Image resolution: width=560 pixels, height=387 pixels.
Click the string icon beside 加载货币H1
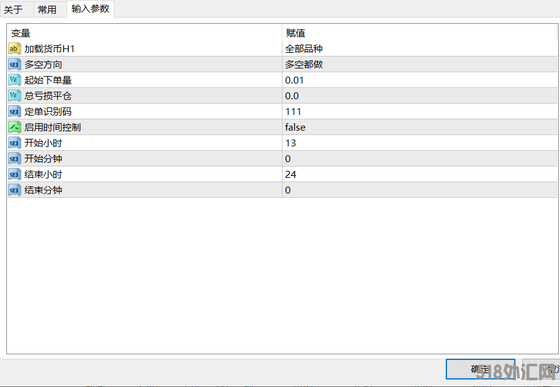click(x=14, y=48)
